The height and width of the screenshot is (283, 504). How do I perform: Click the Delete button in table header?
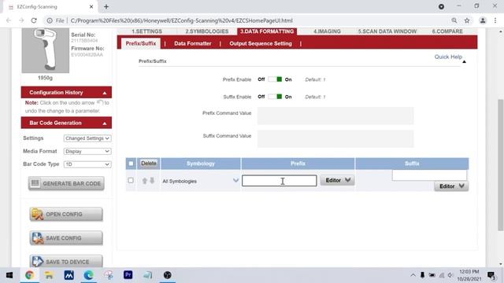[x=149, y=164]
